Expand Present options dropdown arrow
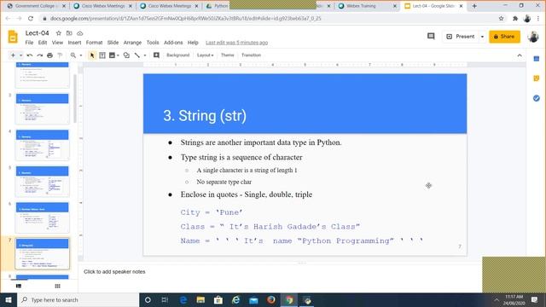The image size is (546, 307). [482, 37]
